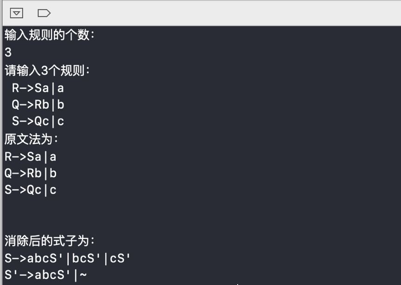This screenshot has height=285, width=401.
Task: Click the tilde epsilon symbol in last line
Action: click(x=84, y=275)
